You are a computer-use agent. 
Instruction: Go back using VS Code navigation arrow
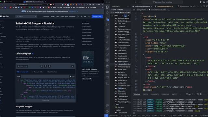coord(136,2)
